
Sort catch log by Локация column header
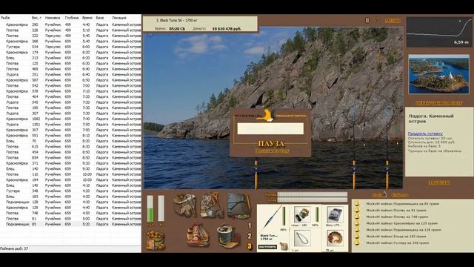pyautogui.click(x=119, y=18)
